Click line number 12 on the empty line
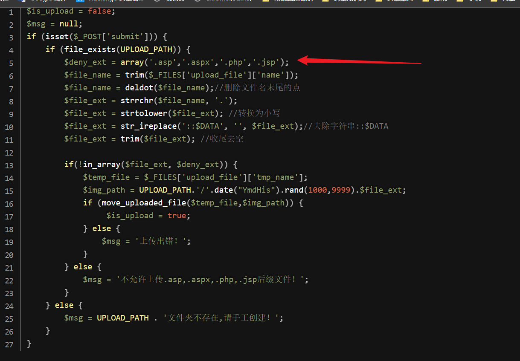Viewport: 520px width, 361px height. coord(9,153)
